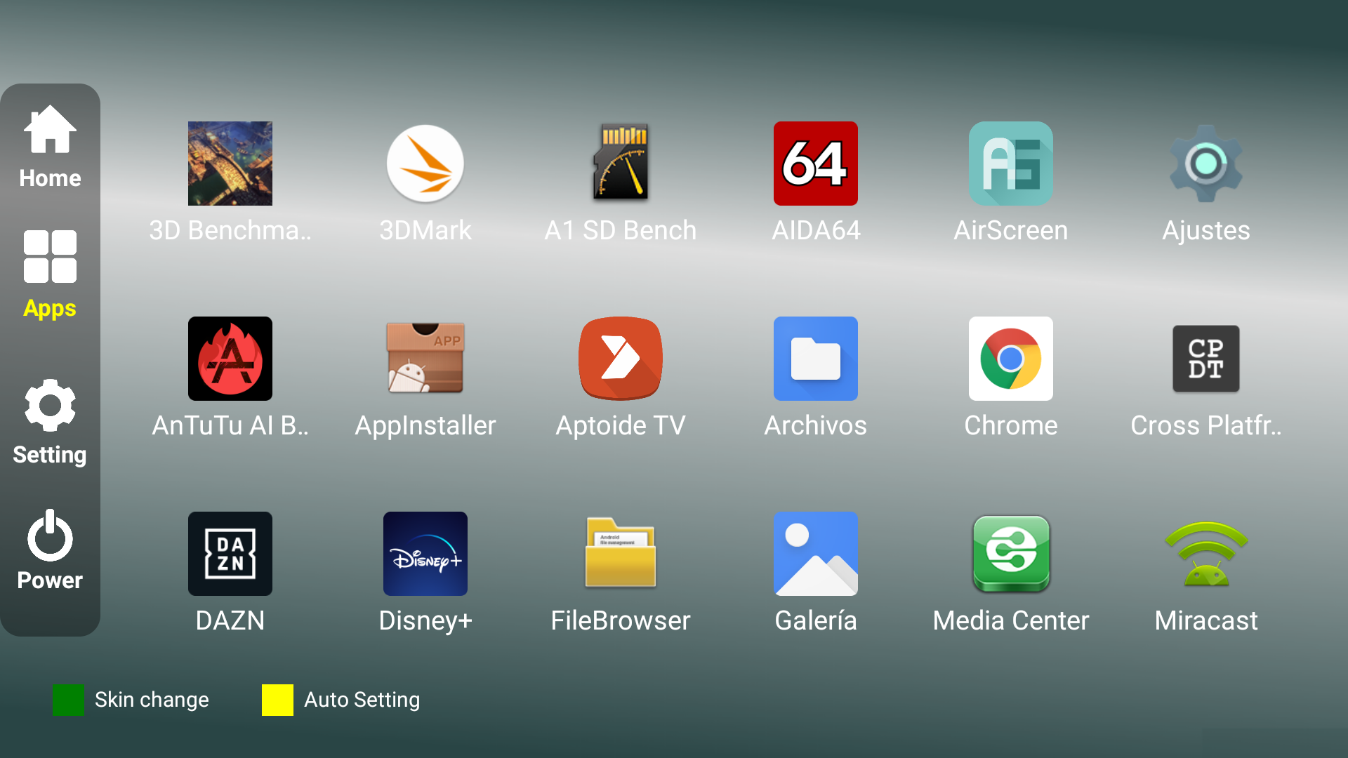Launch AIDA64 application
This screenshot has height=758, width=1348.
coord(815,164)
